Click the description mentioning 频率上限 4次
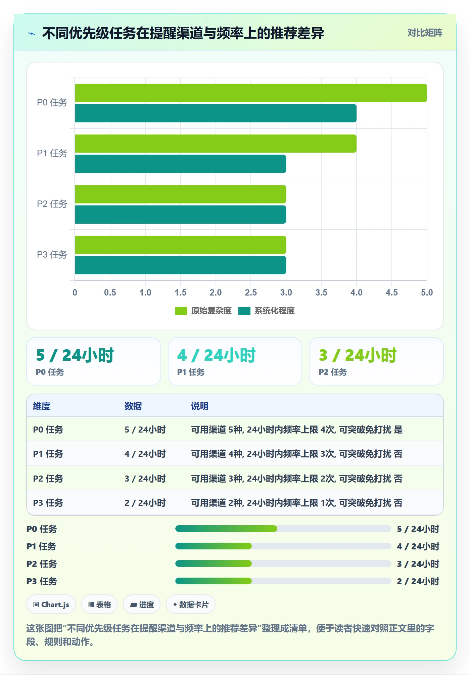This screenshot has height=675, width=470. (x=297, y=430)
